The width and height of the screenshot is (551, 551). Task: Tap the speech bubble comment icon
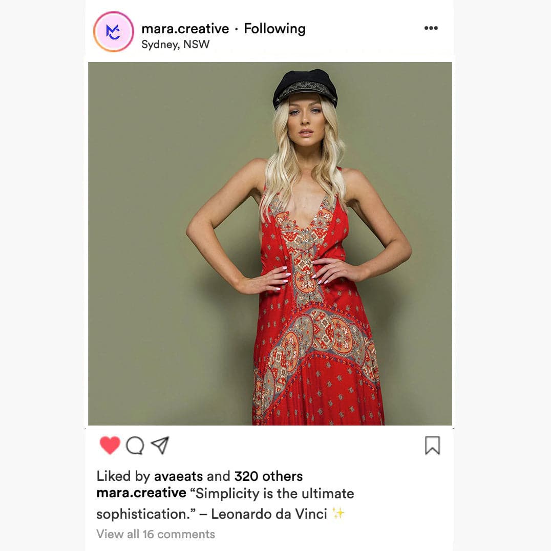(135, 446)
